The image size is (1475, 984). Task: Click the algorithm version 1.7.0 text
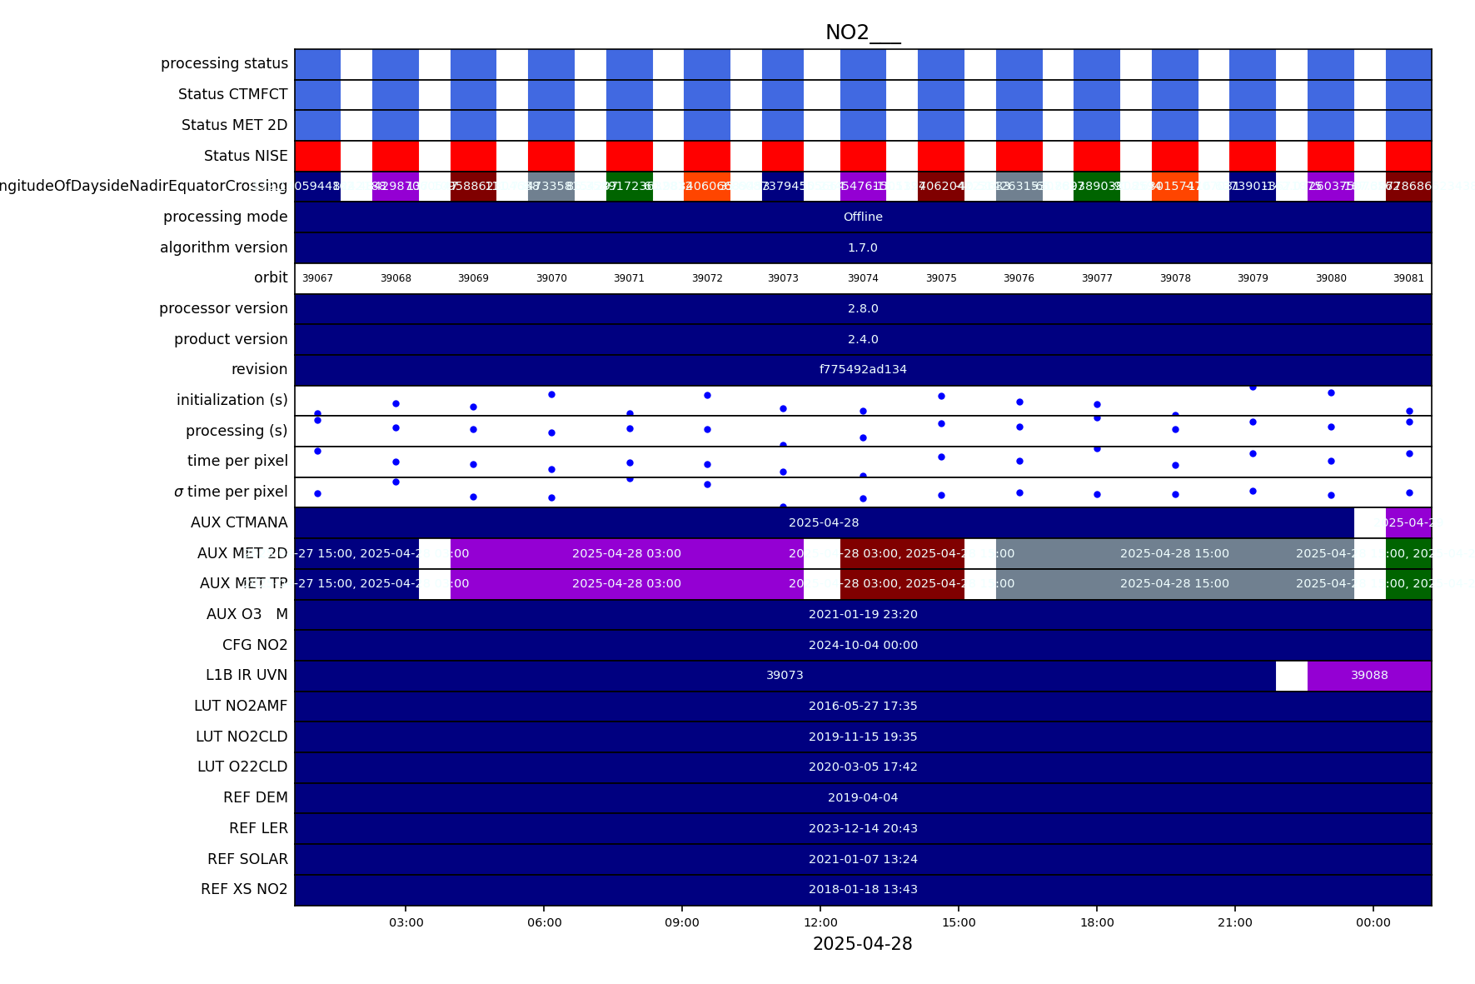coord(862,247)
